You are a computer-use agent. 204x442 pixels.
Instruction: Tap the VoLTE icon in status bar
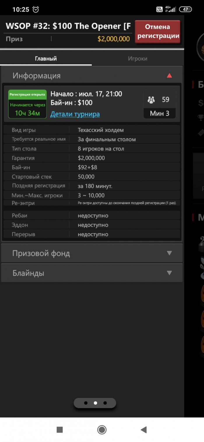[159, 9]
